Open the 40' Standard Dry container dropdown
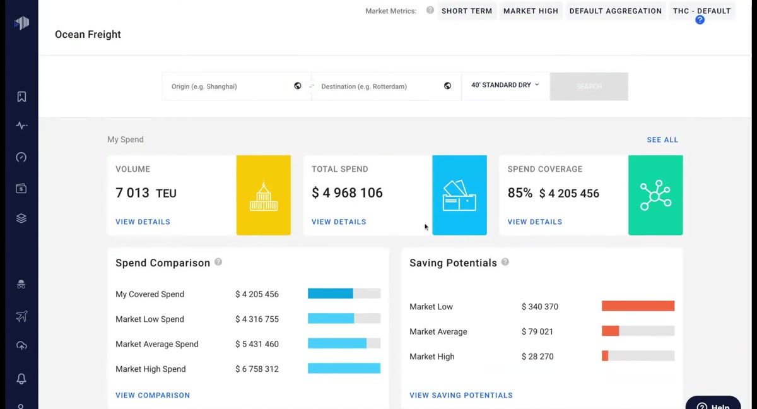 tap(505, 85)
